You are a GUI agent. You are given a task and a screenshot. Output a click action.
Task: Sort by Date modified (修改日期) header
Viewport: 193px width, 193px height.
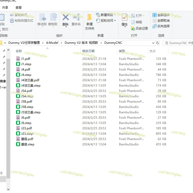point(88,51)
